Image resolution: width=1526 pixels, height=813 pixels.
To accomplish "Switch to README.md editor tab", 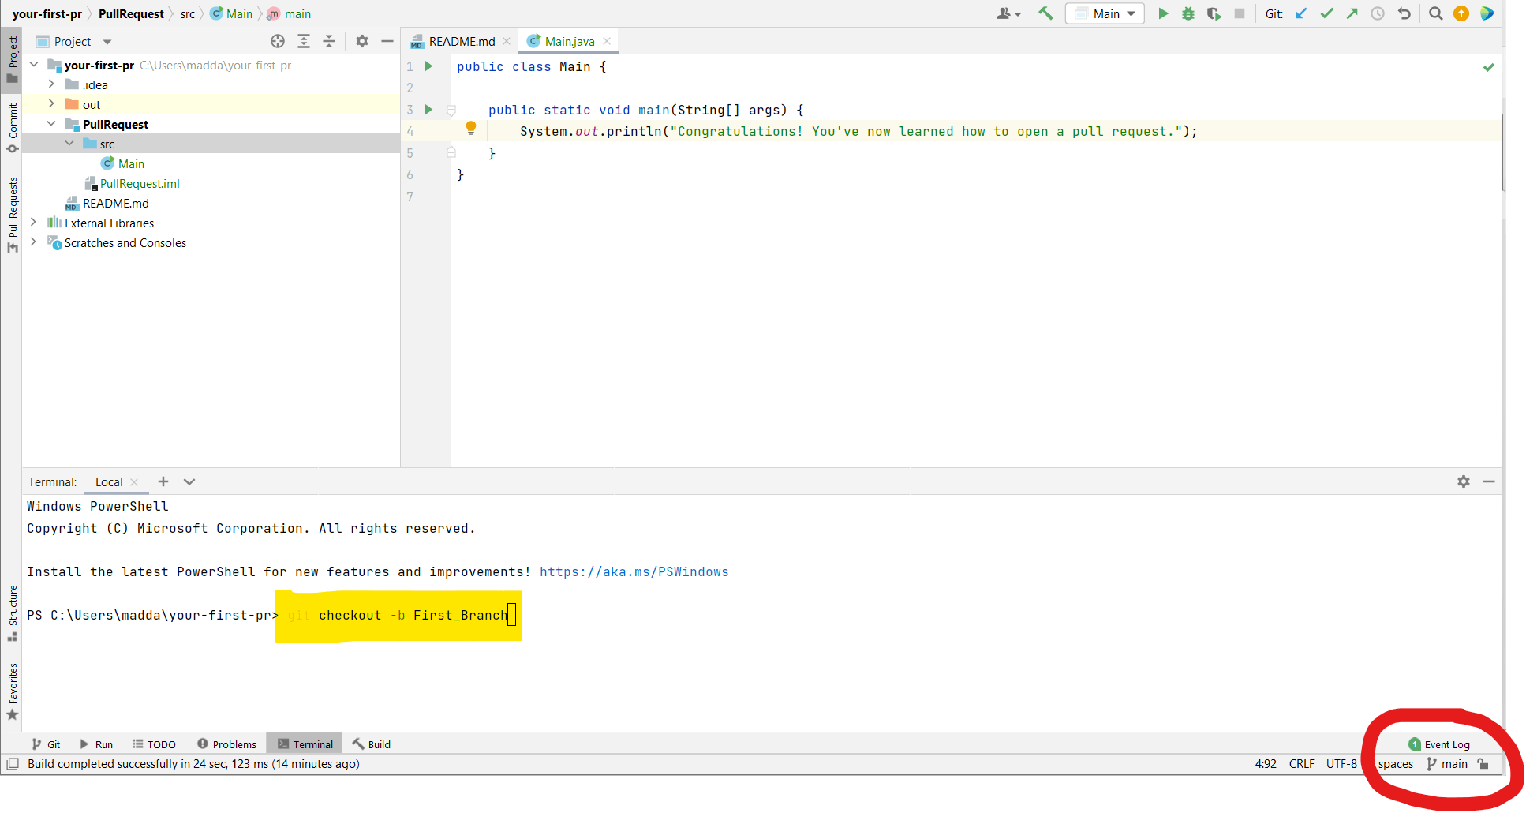I will [462, 41].
